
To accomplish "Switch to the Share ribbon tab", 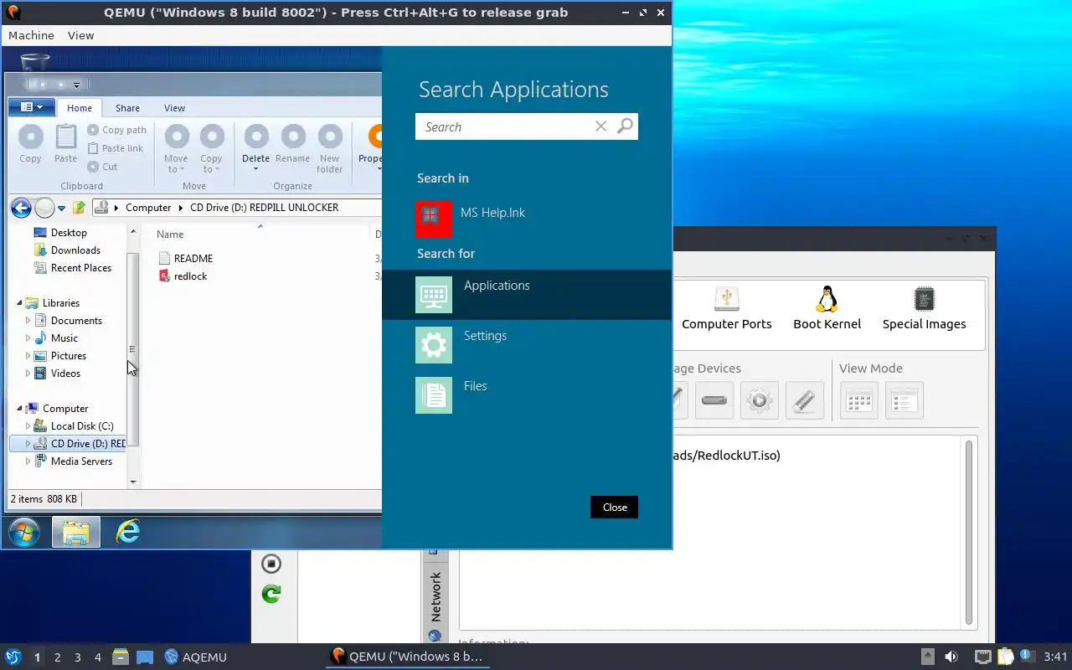I will (127, 108).
